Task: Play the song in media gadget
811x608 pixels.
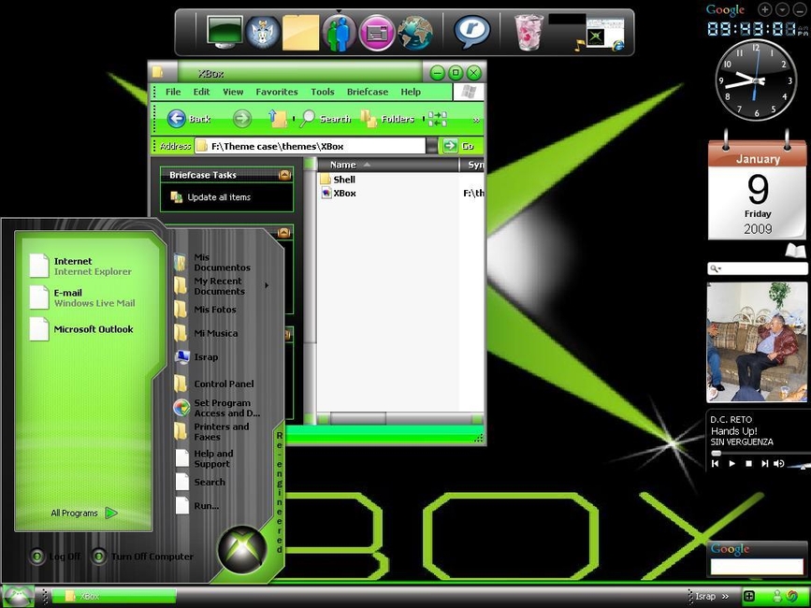Action: pyautogui.click(x=731, y=464)
